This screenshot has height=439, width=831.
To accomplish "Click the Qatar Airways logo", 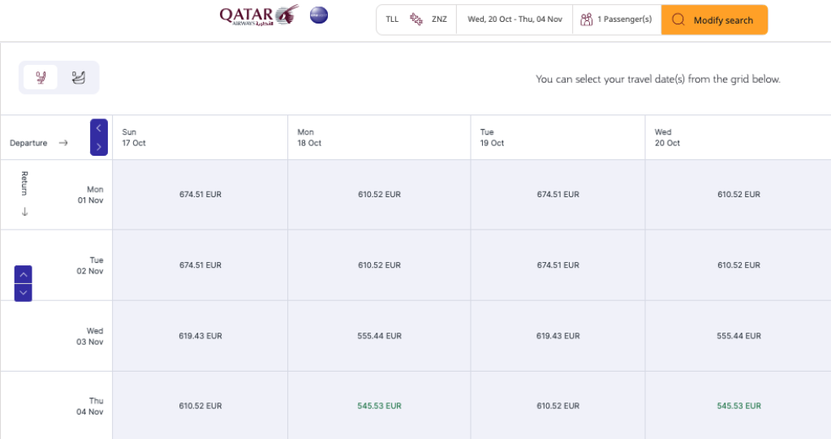I will coord(258,15).
